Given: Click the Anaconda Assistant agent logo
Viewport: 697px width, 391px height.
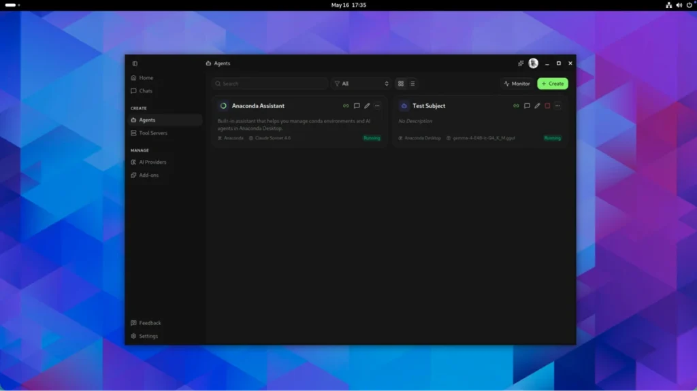Looking at the screenshot, I should pos(223,106).
